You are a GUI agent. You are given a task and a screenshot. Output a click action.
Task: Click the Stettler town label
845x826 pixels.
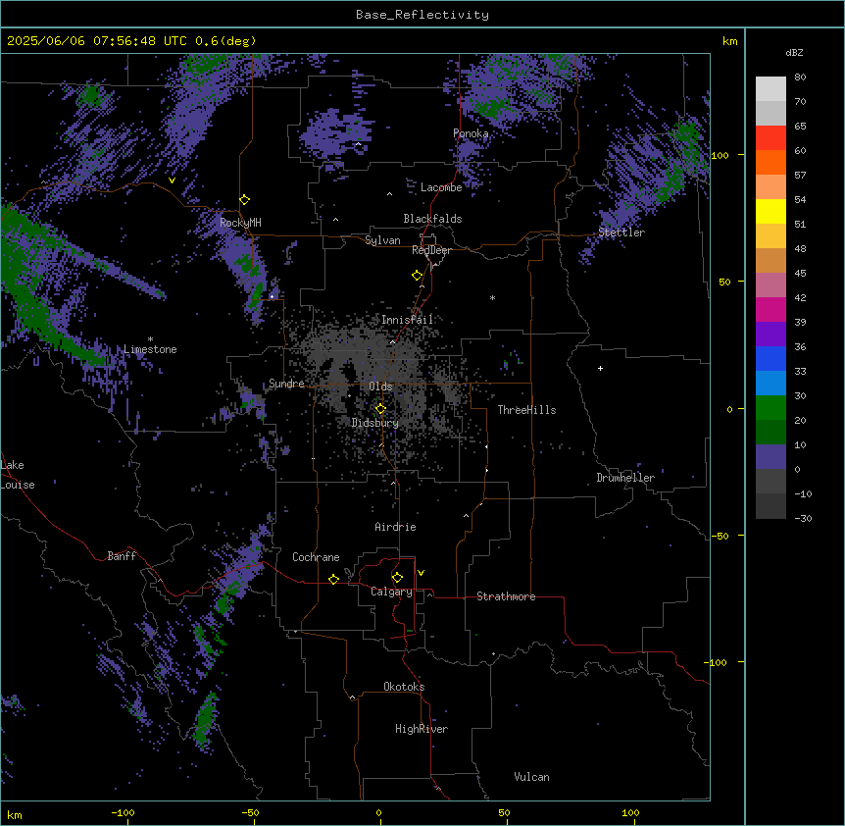(x=621, y=232)
